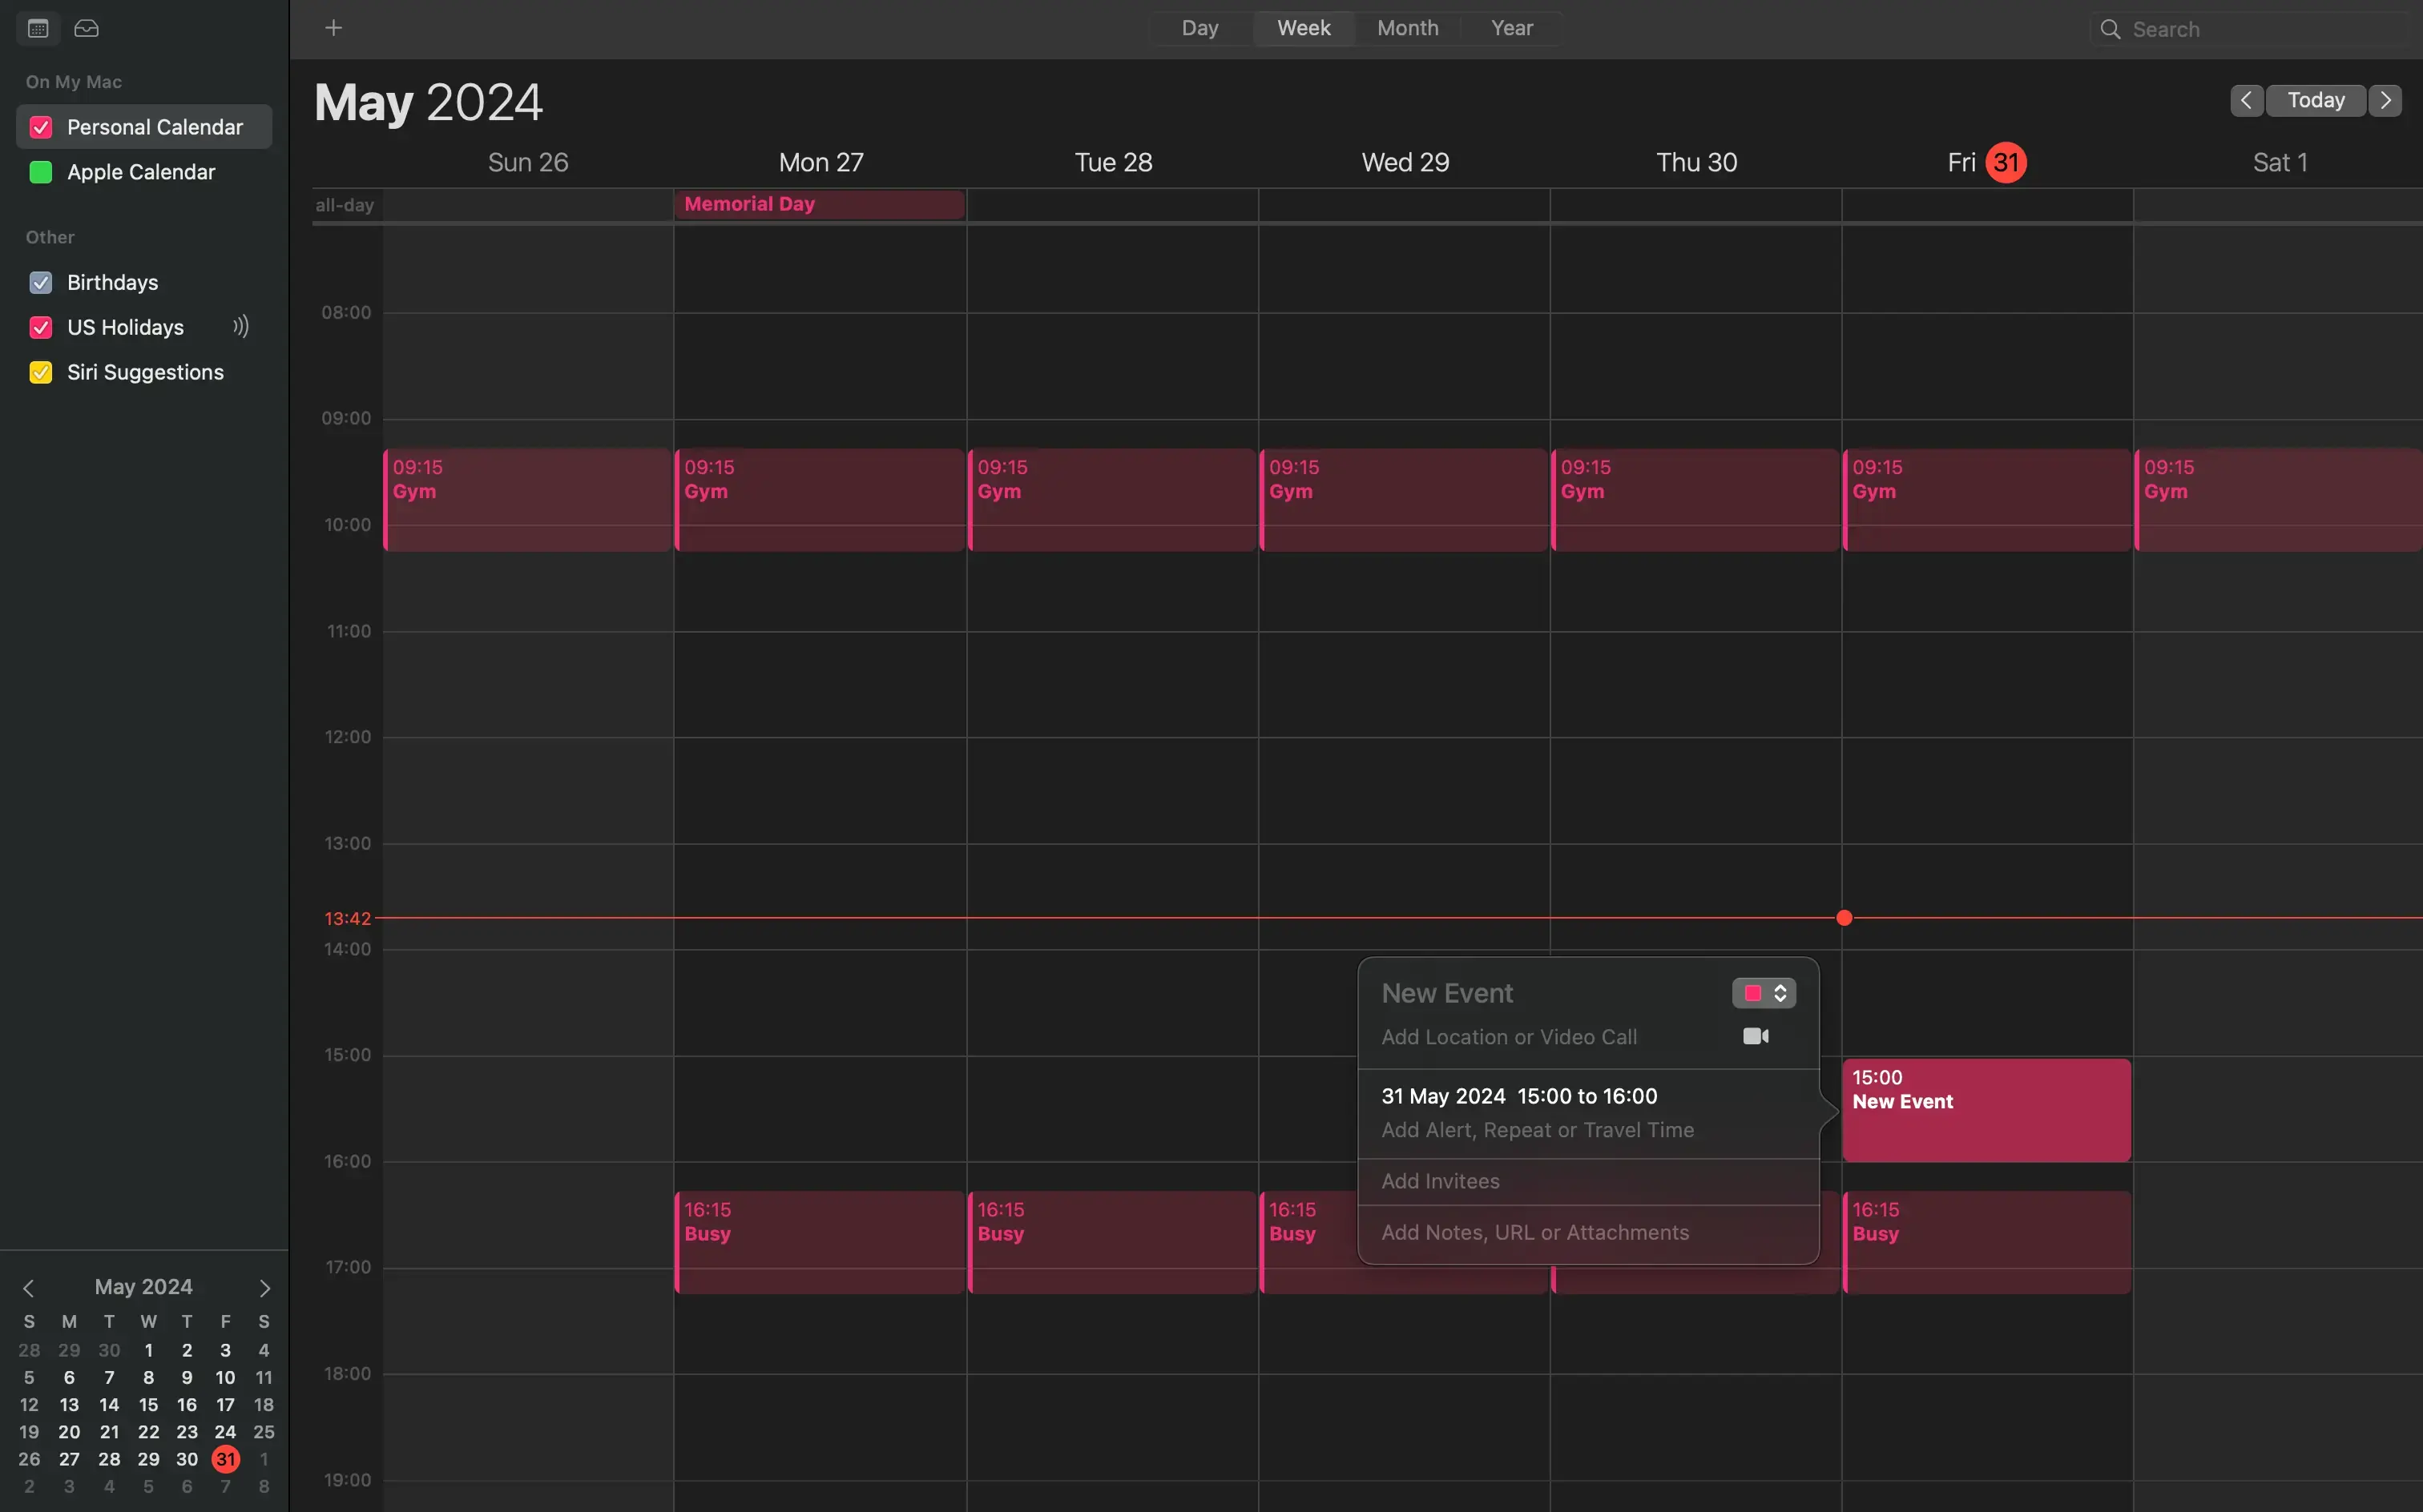Expand New Event calendar color picker
Image resolution: width=2423 pixels, height=1512 pixels.
pyautogui.click(x=1764, y=993)
